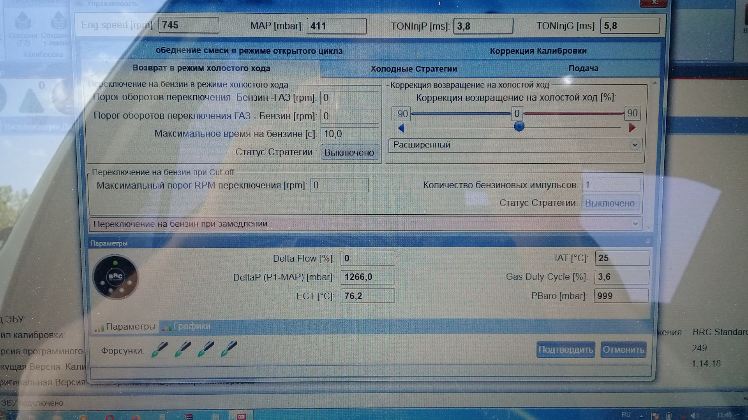Click the 'Gas Duty Cycle [%]' value 3,6
Image resolution: width=748 pixels, height=420 pixels.
pos(622,277)
